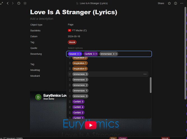Click drag handle of Gefühl: 4
This screenshot has width=187, height=139.
(x=70, y=107)
